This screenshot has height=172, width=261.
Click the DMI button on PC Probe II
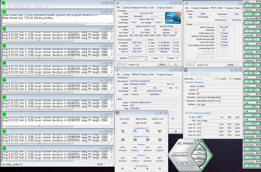coord(199,148)
